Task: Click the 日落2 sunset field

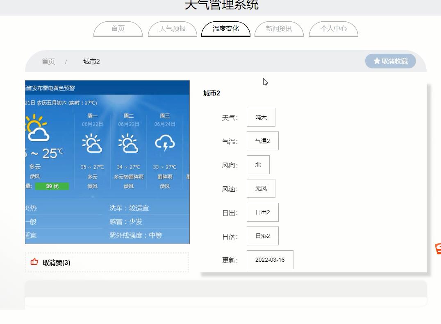Action: 263,236
